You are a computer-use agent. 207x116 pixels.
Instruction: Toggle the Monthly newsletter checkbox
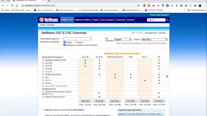pos(64,42)
